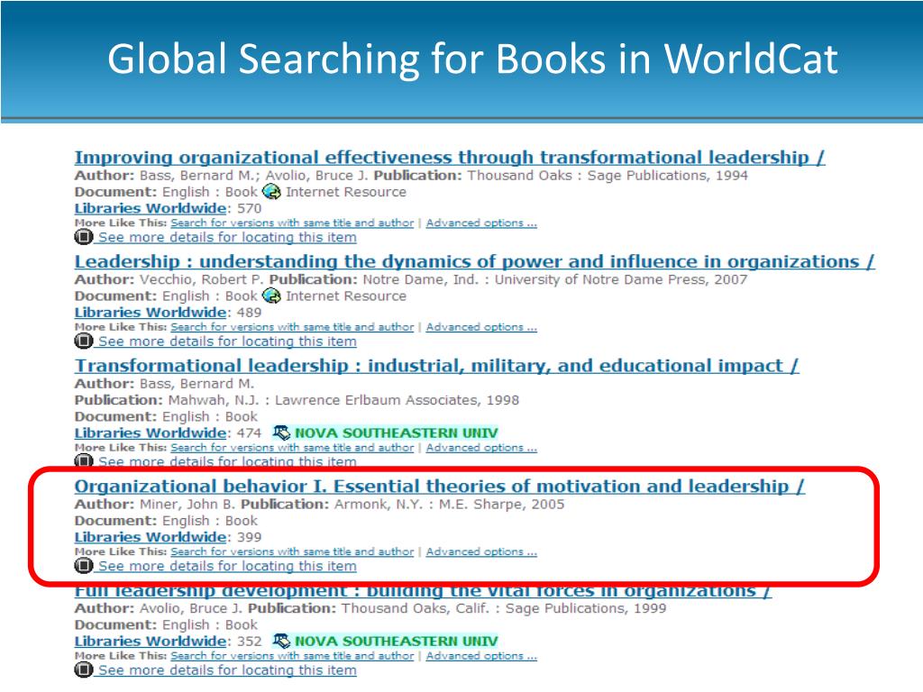Click author text 'Miner, John B.'
Image resolution: width=923 pixels, height=692 pixels.
point(187,505)
